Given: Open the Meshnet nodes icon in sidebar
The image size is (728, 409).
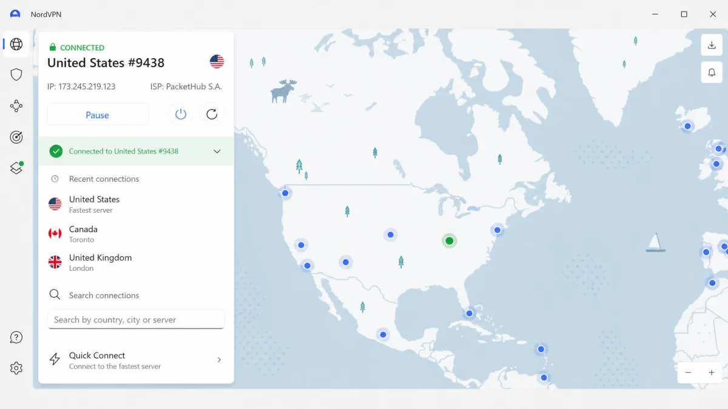Looking at the screenshot, I should pos(16,106).
